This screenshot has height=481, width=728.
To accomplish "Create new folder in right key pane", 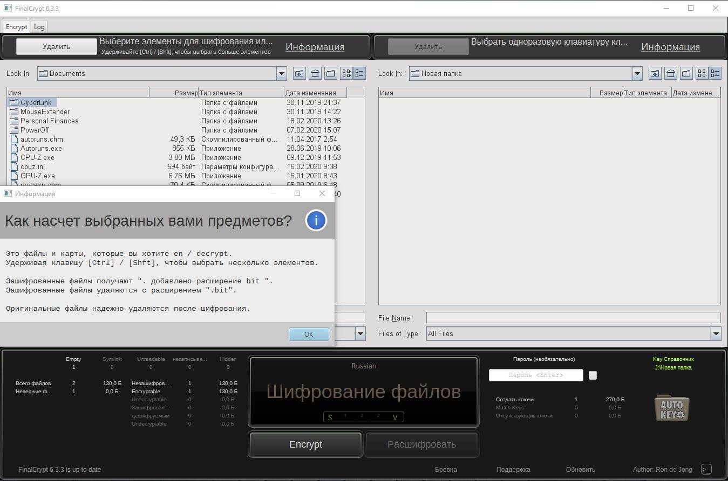I will (686, 73).
